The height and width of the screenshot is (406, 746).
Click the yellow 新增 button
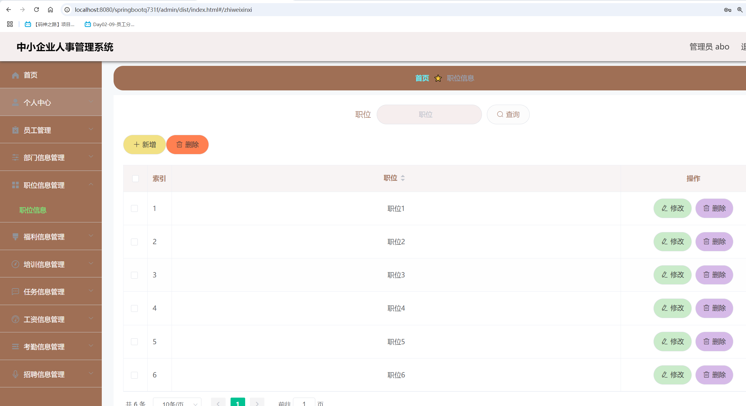(x=144, y=145)
